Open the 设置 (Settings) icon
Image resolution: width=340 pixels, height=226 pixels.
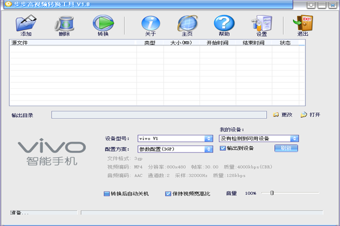click(262, 23)
